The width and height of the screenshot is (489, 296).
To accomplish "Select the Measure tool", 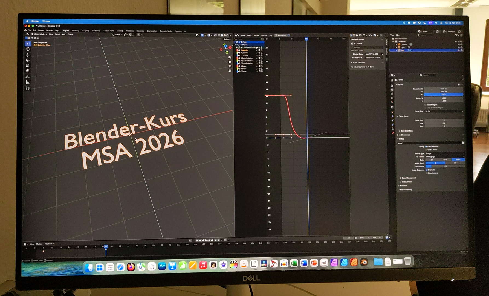I will (28, 82).
